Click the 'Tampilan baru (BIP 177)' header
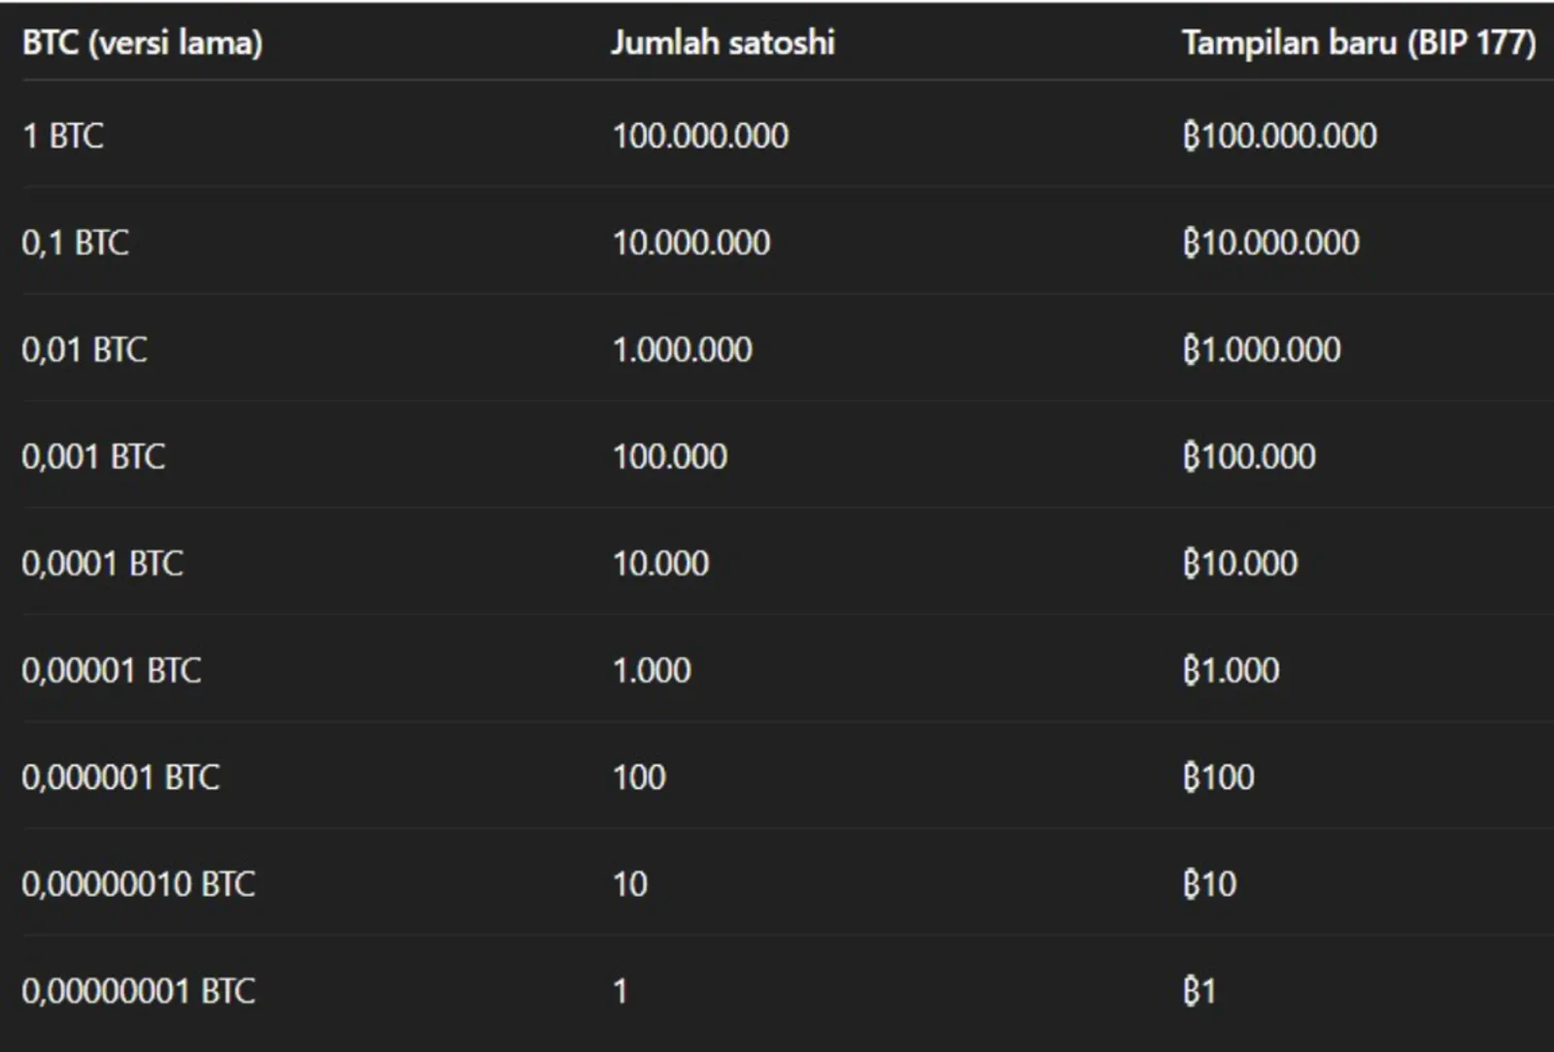 point(1359,43)
